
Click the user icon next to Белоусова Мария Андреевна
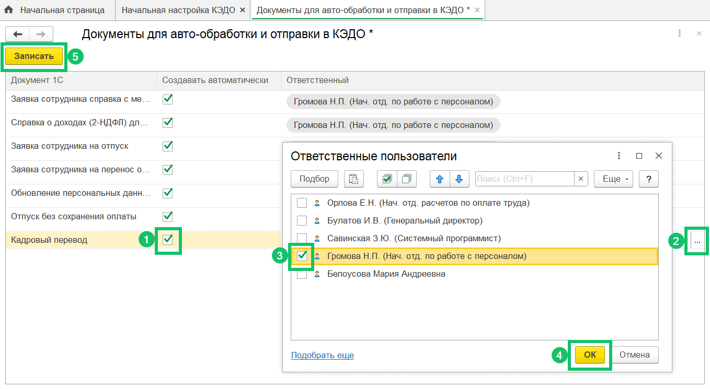coord(317,274)
